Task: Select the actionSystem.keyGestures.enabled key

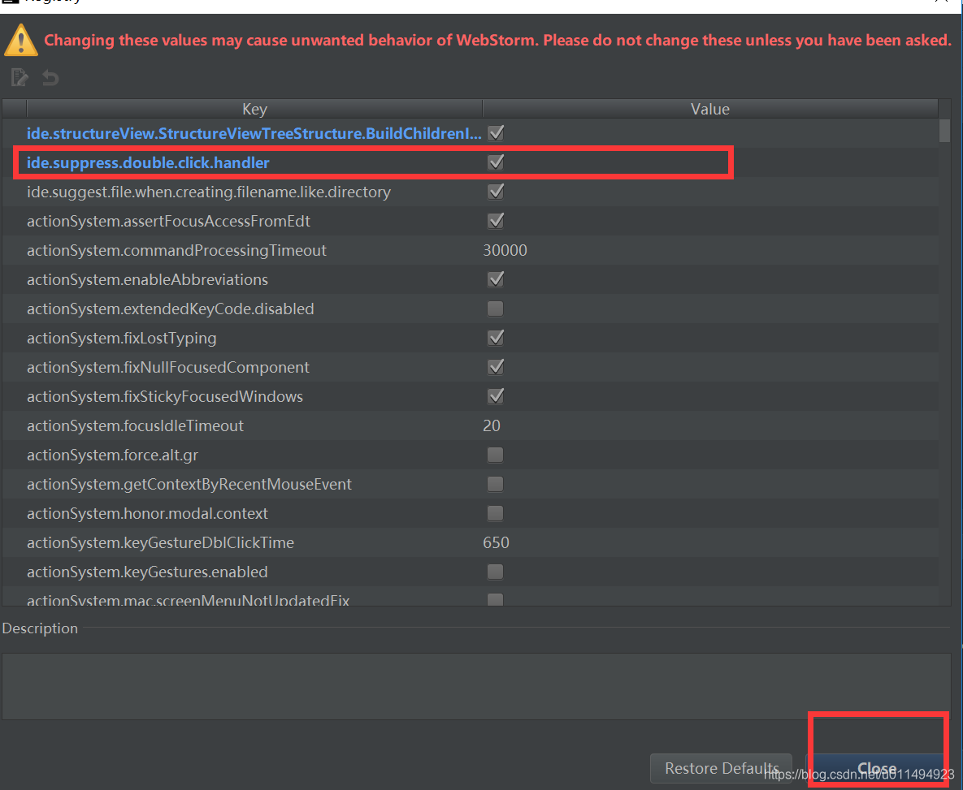Action: pos(147,572)
